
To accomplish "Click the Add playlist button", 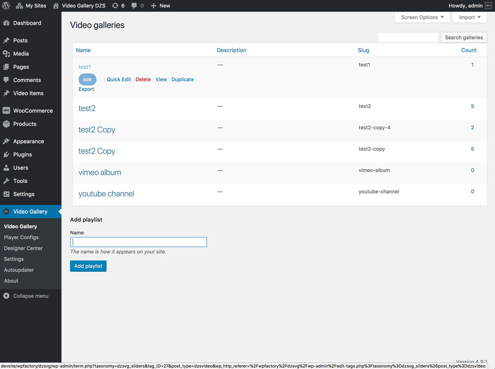I will (88, 266).
